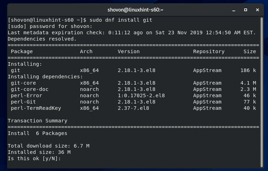Click the 'Dependencies resolved.' text
268x171 pixels.
(42, 39)
